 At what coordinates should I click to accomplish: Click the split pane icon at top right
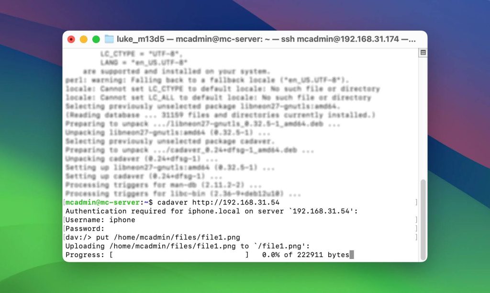tap(423, 53)
